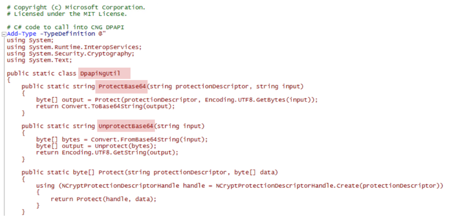Viewport: 471px width, 218px height.
Task: Click the 'using System.Security.Cryptography;' line
Action: click(x=71, y=53)
